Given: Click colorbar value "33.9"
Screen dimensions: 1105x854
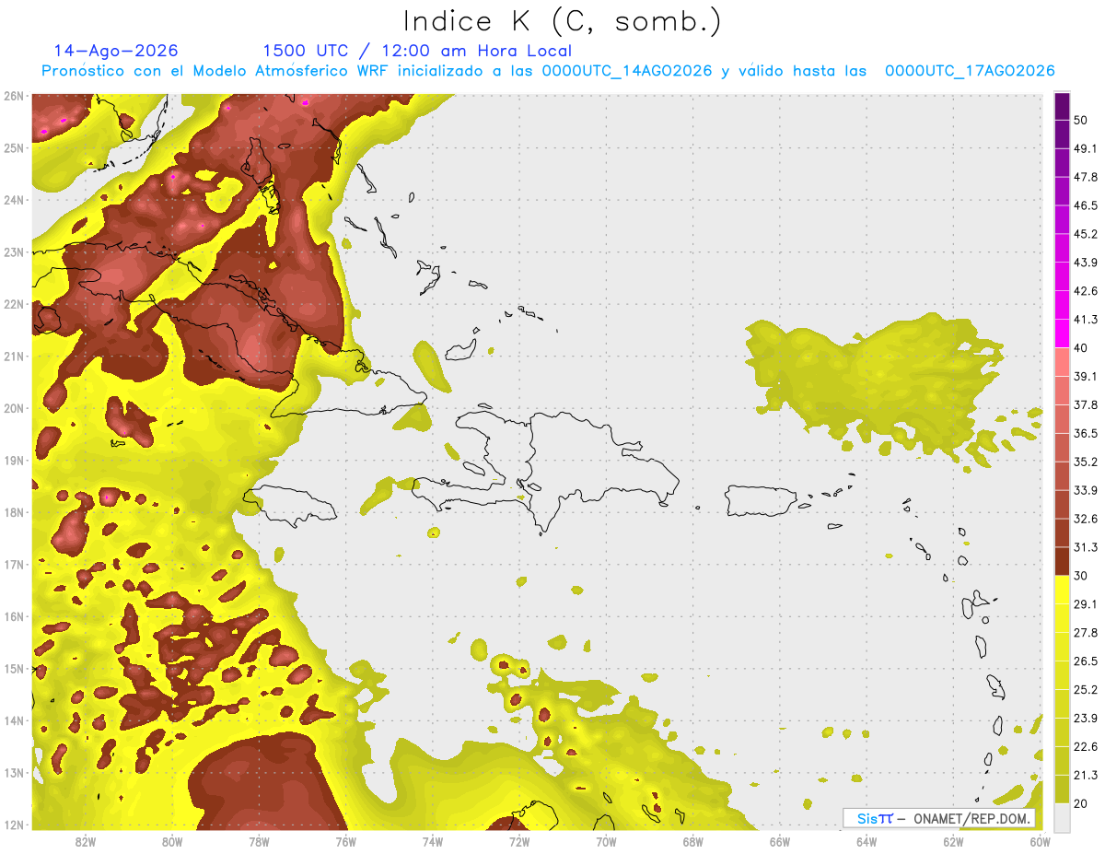Looking at the screenshot, I should pyautogui.click(x=1085, y=490).
